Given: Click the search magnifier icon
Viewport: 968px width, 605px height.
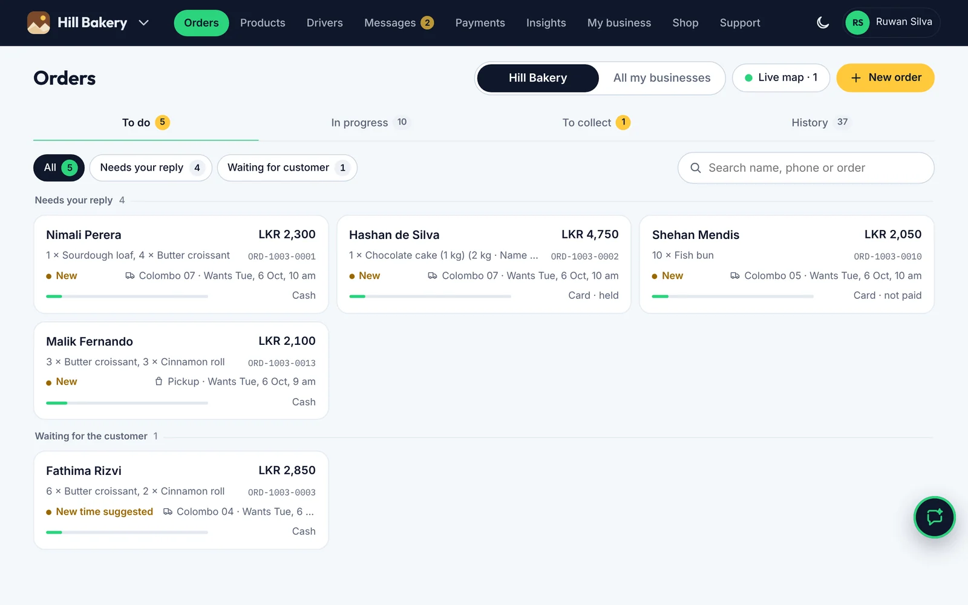Looking at the screenshot, I should (696, 168).
